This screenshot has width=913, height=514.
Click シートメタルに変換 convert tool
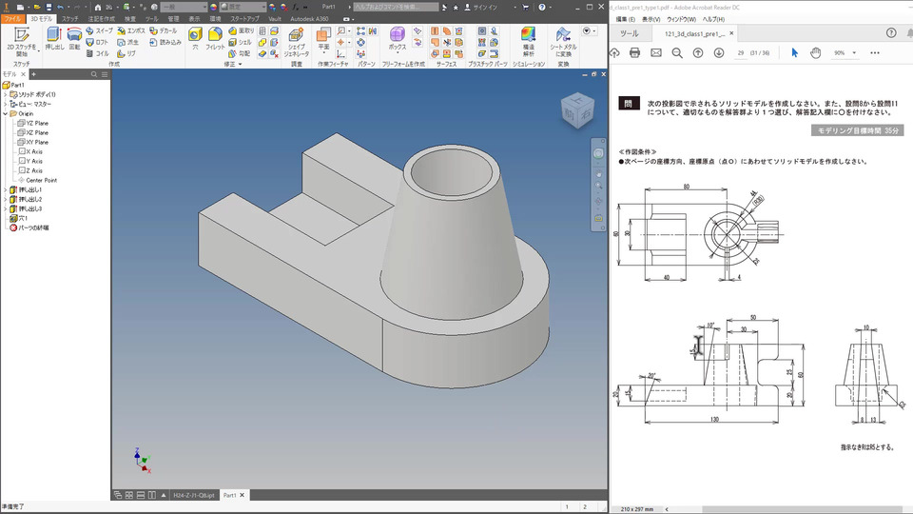pos(563,41)
